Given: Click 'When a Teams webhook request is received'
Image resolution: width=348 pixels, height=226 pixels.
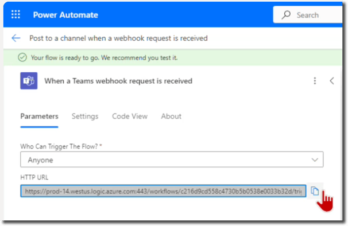Looking at the screenshot, I should pyautogui.click(x=118, y=81).
